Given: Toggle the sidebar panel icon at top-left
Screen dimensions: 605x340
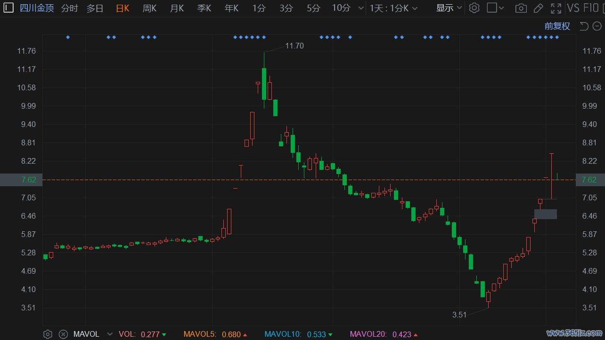Looking at the screenshot, I should 8,8.
